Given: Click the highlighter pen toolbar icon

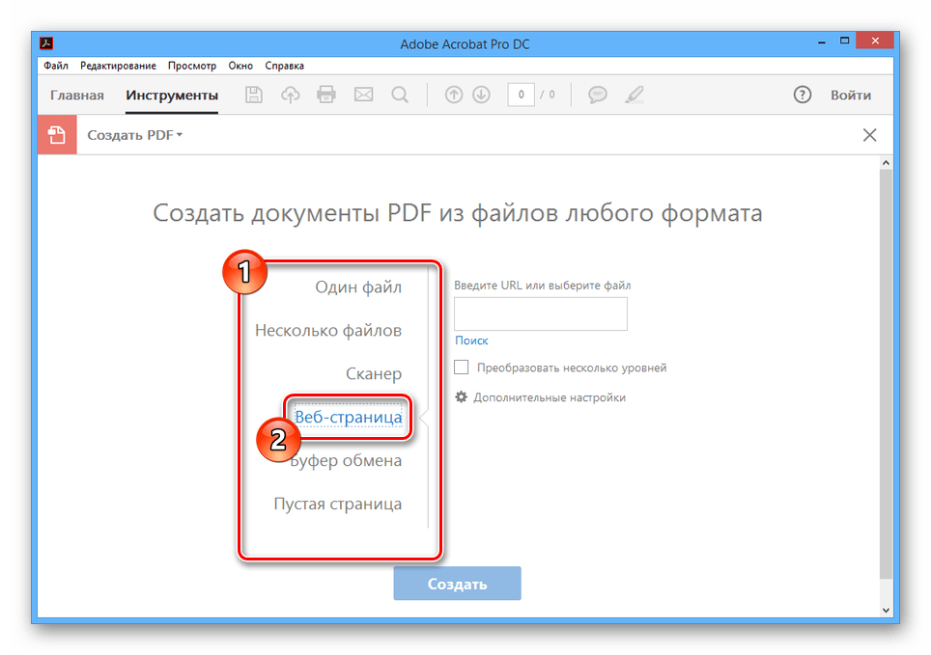Looking at the screenshot, I should tap(634, 95).
